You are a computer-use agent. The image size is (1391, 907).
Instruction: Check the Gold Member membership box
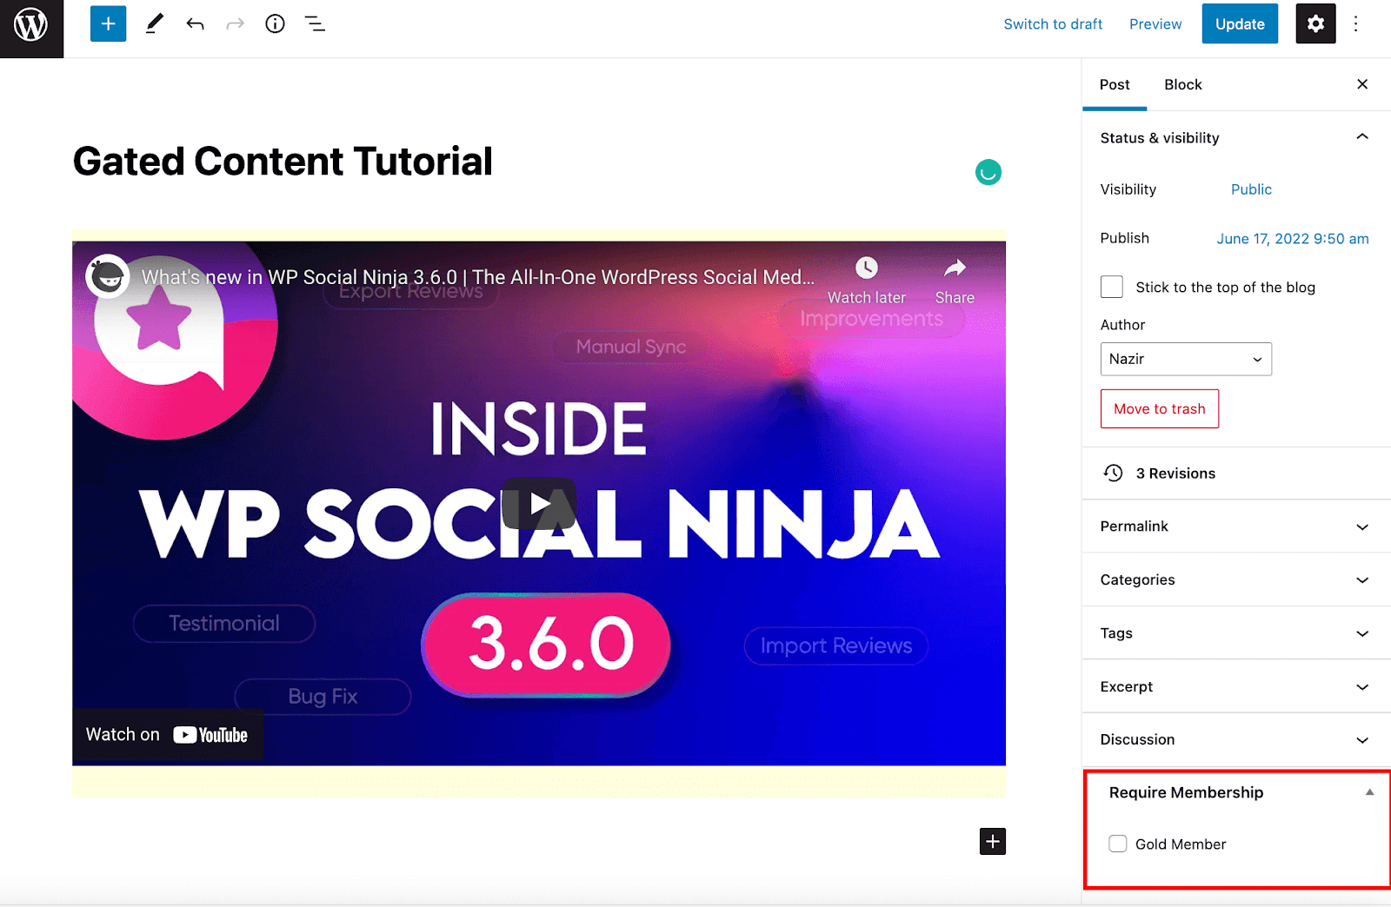coord(1118,844)
